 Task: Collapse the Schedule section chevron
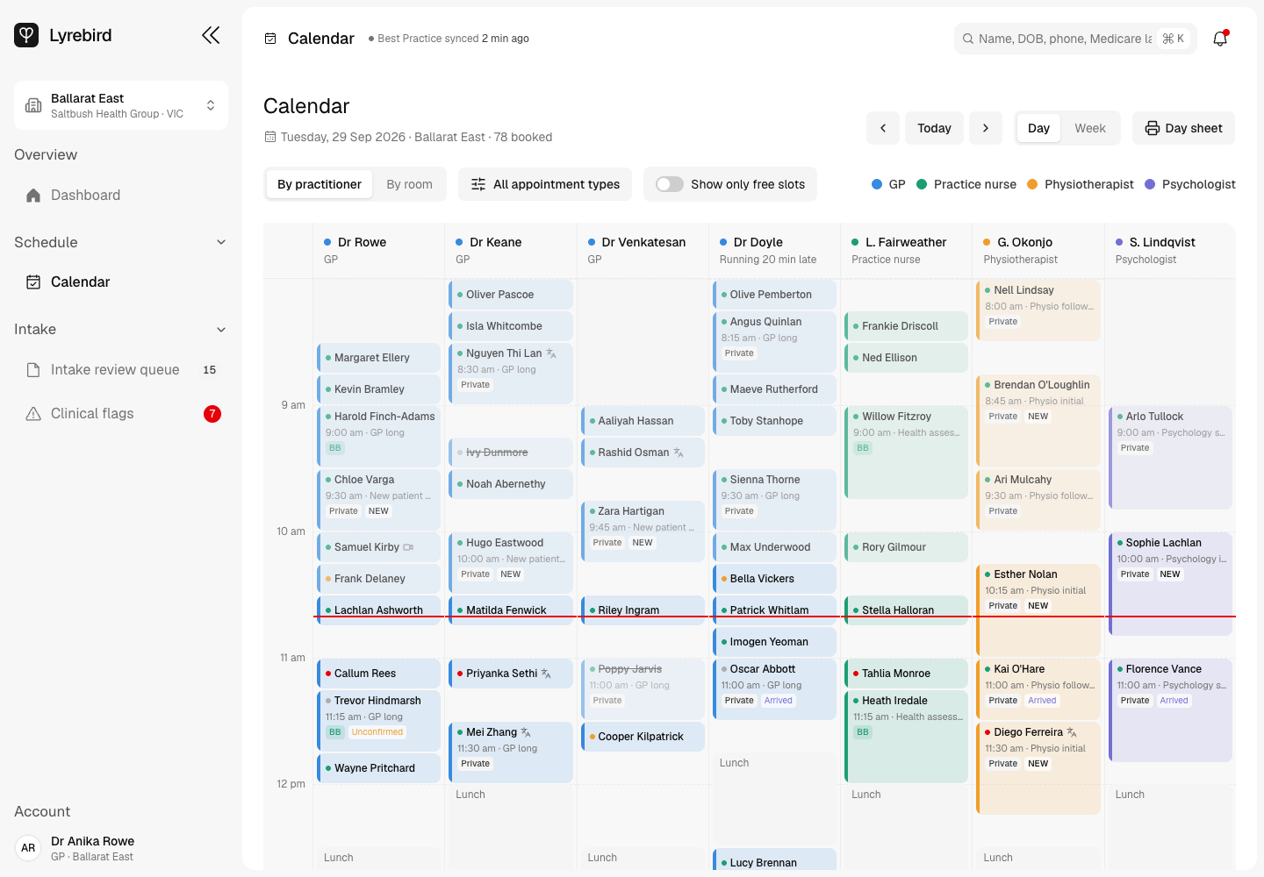pos(221,242)
